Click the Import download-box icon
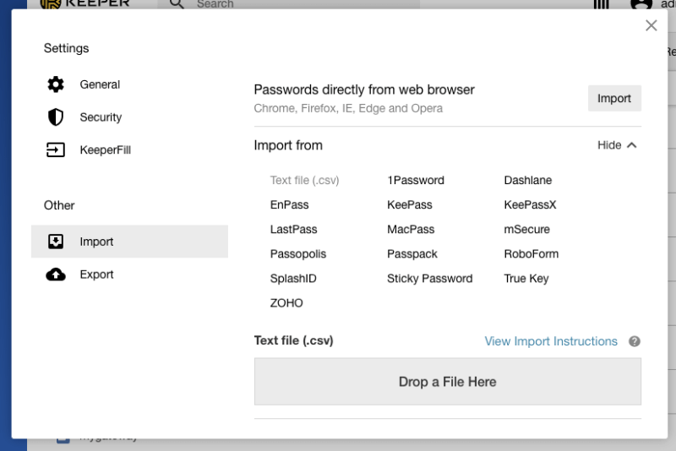Image resolution: width=676 pixels, height=451 pixels. click(56, 242)
